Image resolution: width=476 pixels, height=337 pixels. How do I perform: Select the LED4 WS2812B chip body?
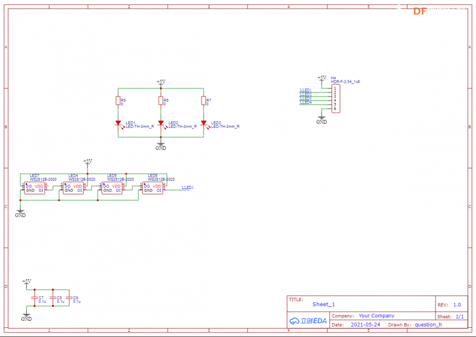73,188
